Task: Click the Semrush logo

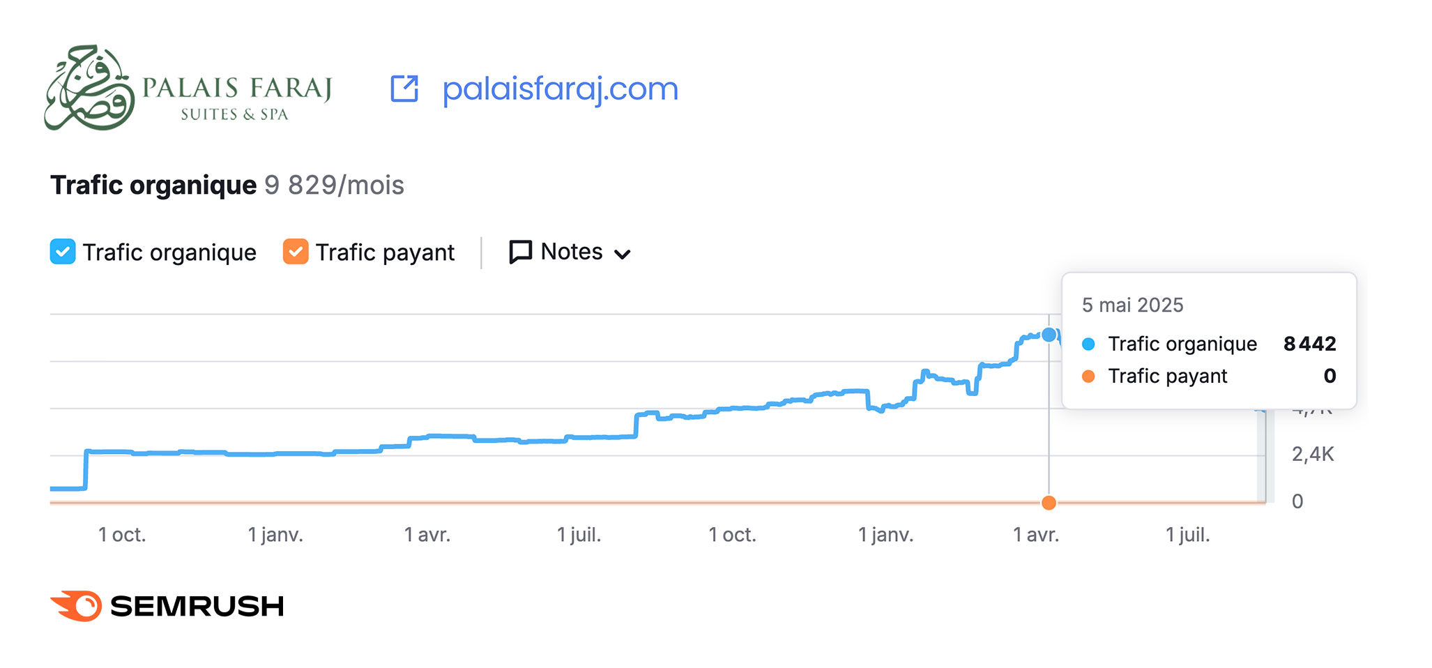Action: tap(167, 605)
